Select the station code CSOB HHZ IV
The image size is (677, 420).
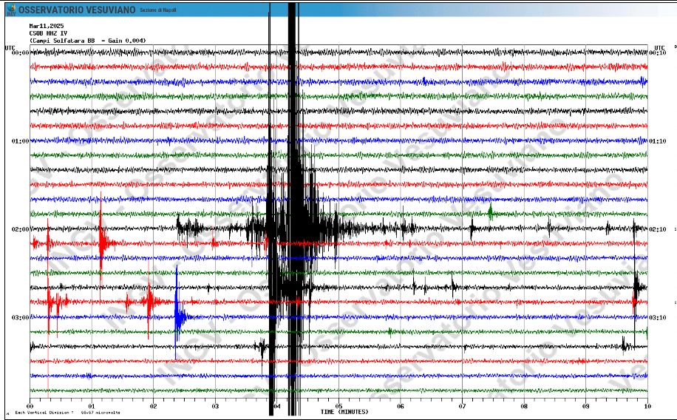point(48,33)
